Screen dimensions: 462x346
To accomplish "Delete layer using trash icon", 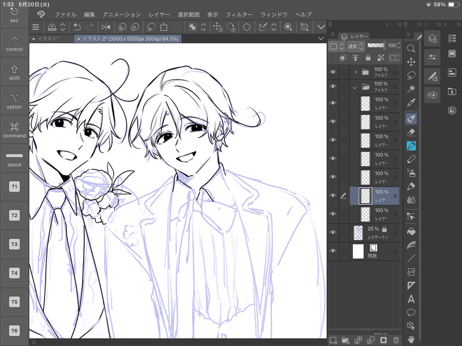I will pyautogui.click(x=396, y=340).
